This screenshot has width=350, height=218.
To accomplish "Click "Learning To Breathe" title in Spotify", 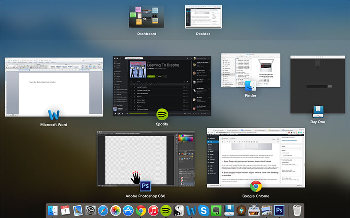I will pos(163,65).
